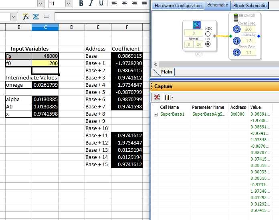Select the Dbl radio button
This screenshot has width=279, height=220.
[x=208, y=44]
